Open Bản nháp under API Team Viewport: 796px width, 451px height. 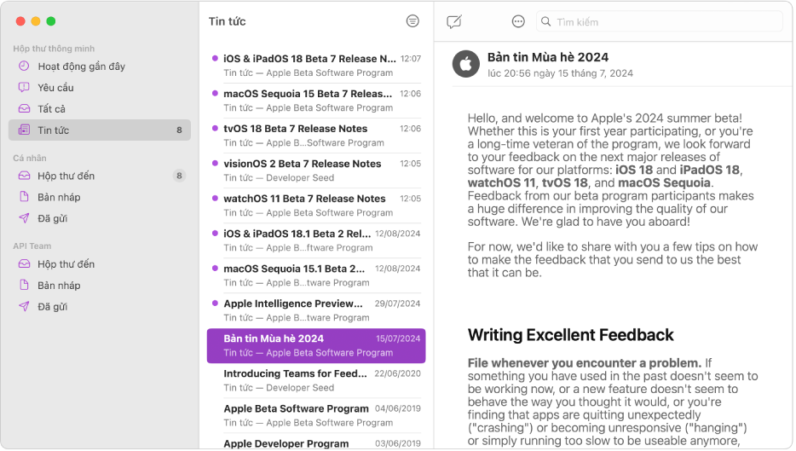100,286
